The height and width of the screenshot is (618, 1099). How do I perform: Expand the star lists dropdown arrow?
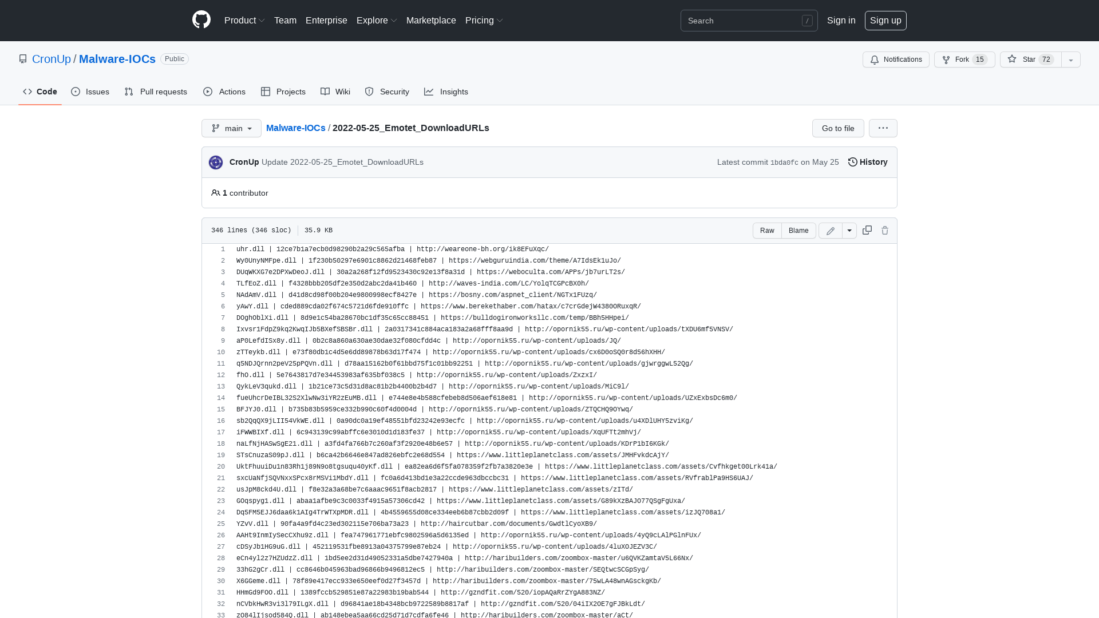click(x=1071, y=60)
